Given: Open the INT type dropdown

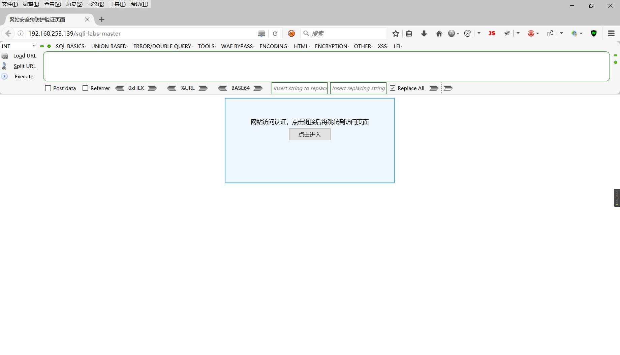Looking at the screenshot, I should click(x=19, y=46).
